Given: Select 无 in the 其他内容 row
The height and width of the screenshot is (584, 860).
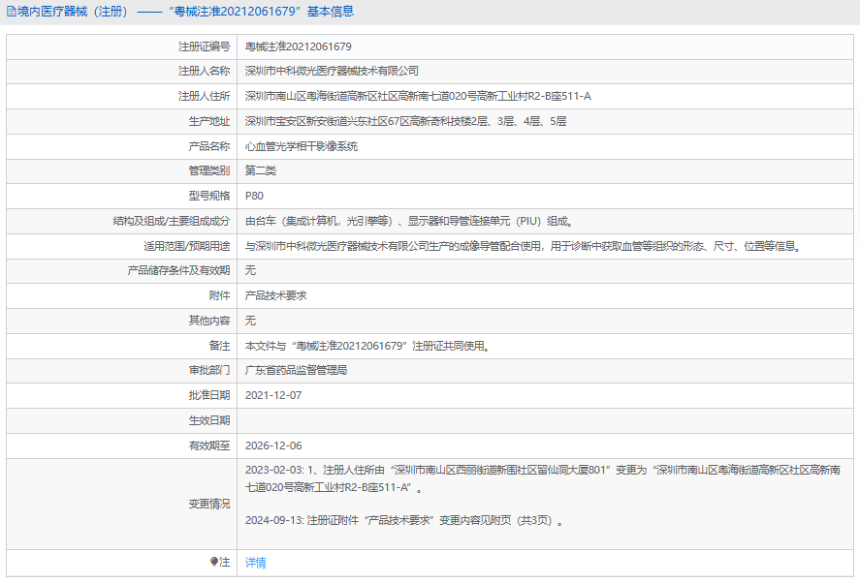Looking at the screenshot, I should [x=250, y=321].
